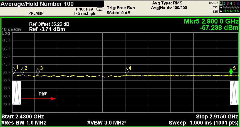Click Sweep 1.000 ms (1001 pts)
This screenshot has height=127, width=240.
click(204, 123)
